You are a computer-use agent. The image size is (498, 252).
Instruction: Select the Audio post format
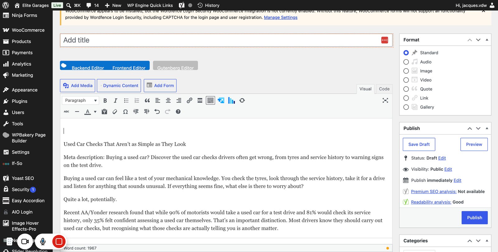pos(406,62)
